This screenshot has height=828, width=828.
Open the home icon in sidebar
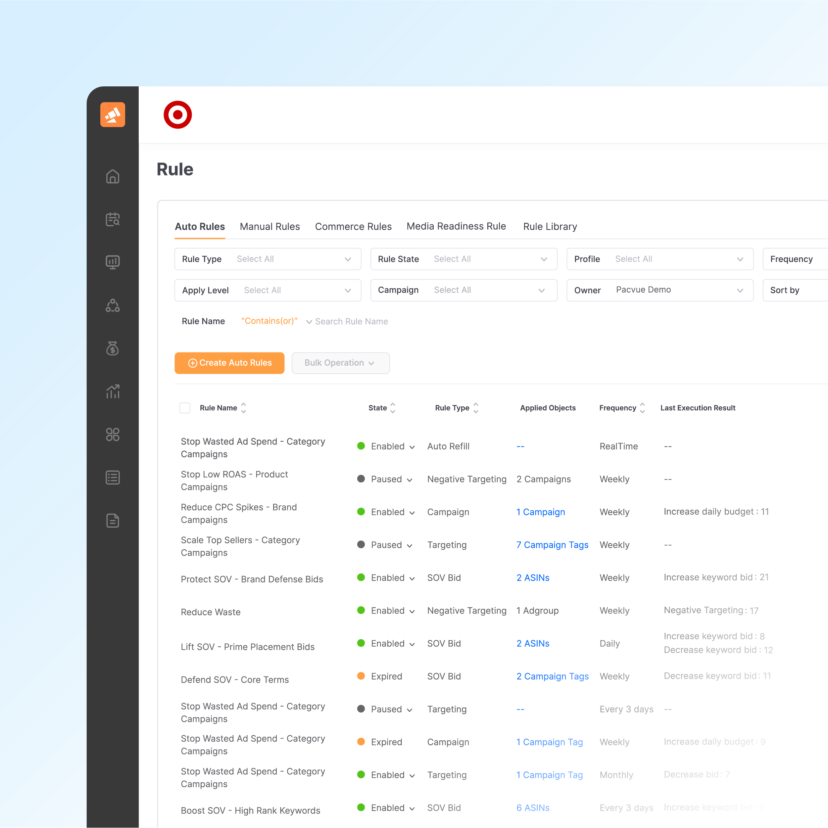point(113,177)
